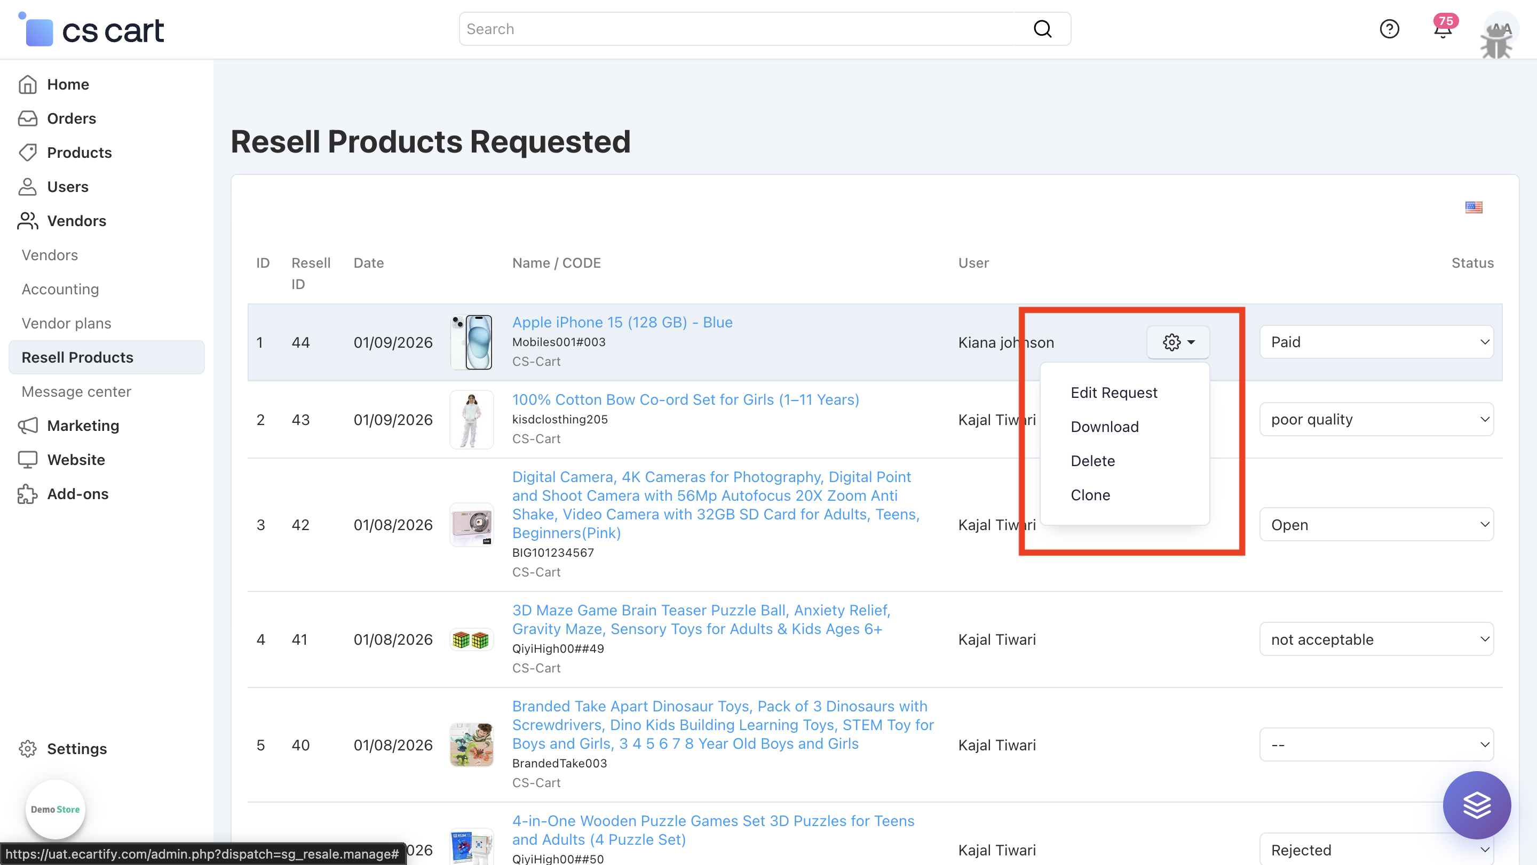Open Settings in the sidebar
Viewport: 1537px width, 865px height.
coord(76,748)
